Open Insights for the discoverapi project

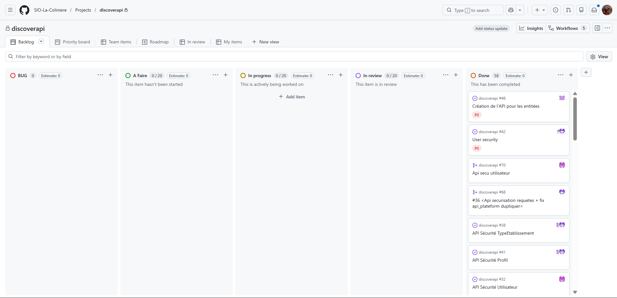click(x=531, y=28)
